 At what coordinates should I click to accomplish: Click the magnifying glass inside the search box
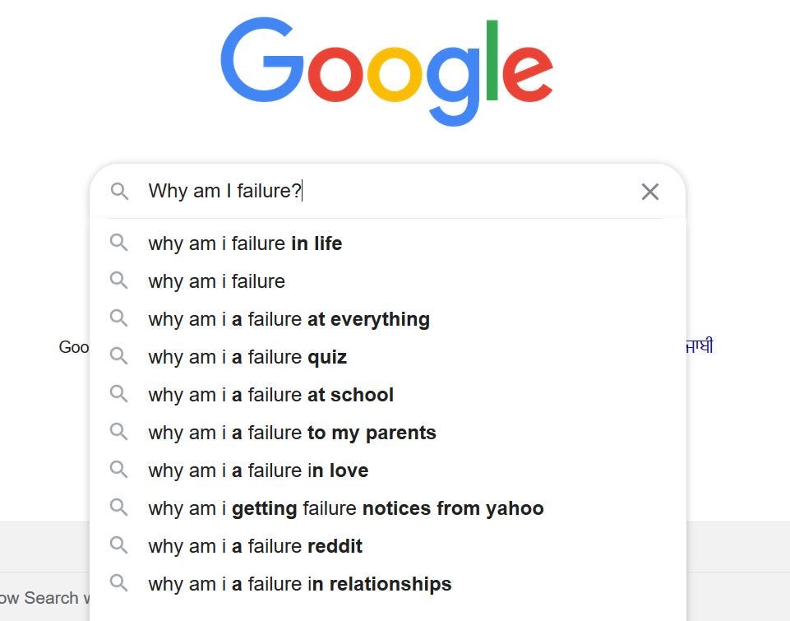[x=120, y=192]
